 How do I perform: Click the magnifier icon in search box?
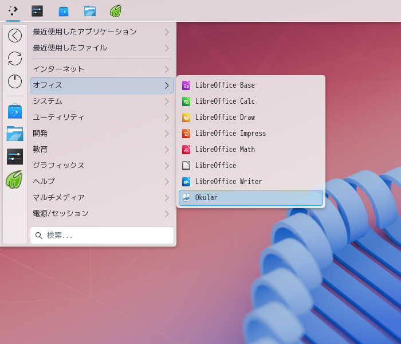pyautogui.click(x=38, y=236)
